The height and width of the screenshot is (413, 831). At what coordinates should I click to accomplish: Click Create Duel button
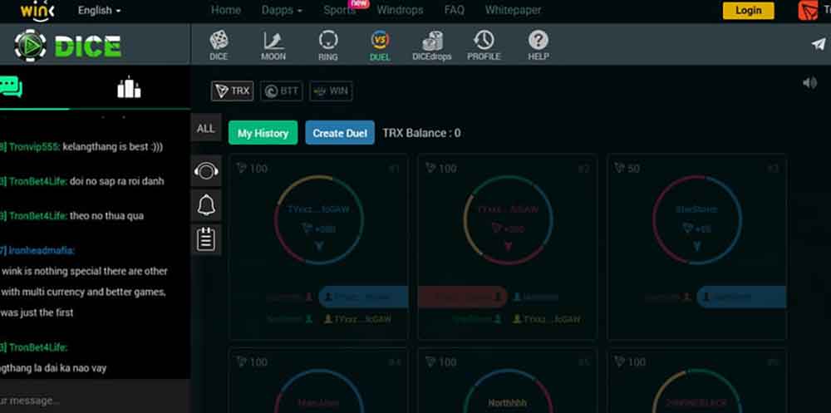click(340, 133)
